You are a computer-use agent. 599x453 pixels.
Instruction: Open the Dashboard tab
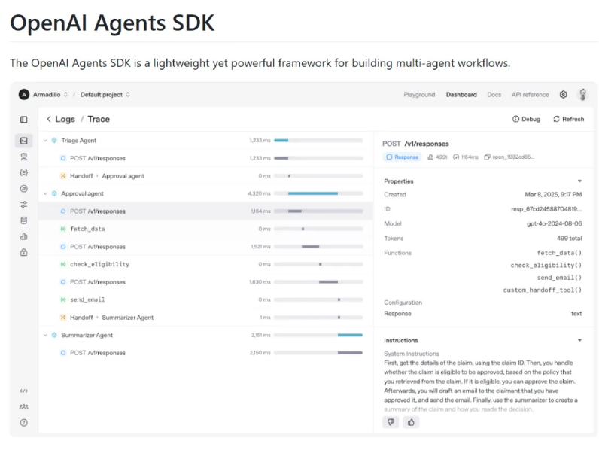[x=461, y=94]
